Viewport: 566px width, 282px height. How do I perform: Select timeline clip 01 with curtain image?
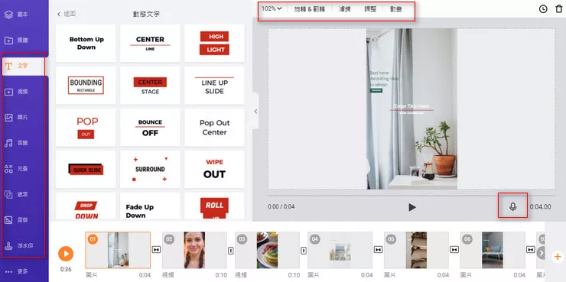click(118, 250)
